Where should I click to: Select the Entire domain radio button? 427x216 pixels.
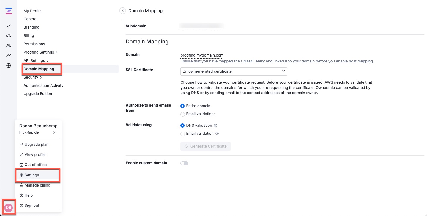(x=182, y=106)
